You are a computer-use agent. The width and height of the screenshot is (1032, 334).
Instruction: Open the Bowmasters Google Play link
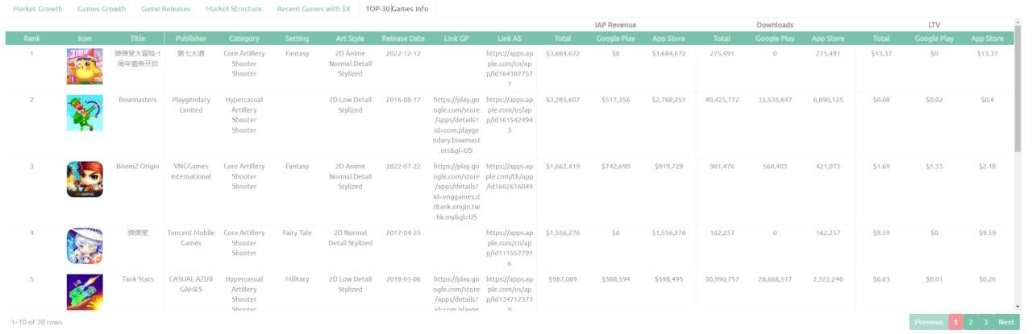[456, 125]
